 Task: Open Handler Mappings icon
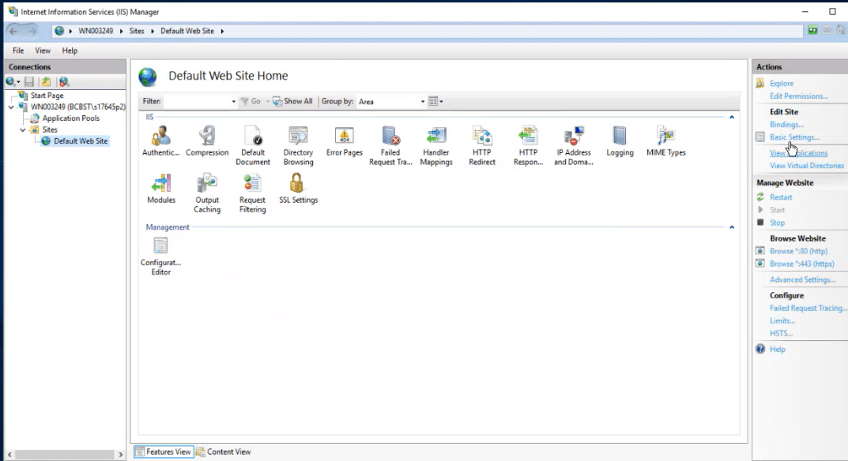pos(435,137)
